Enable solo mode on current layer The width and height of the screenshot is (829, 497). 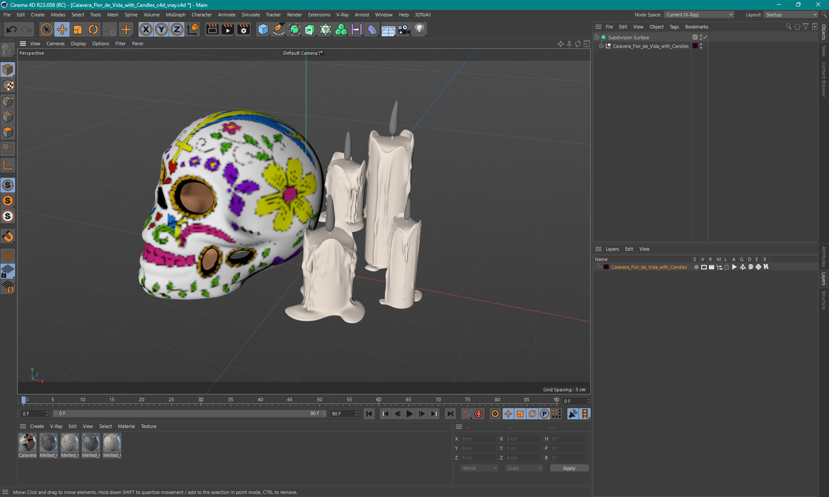tap(695, 267)
